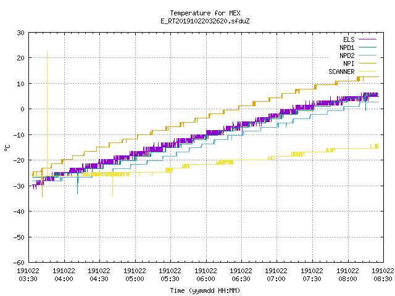This screenshot has height=296, width=395.
Task: Click the x-axis tick label '08:30'
Action: [383, 279]
